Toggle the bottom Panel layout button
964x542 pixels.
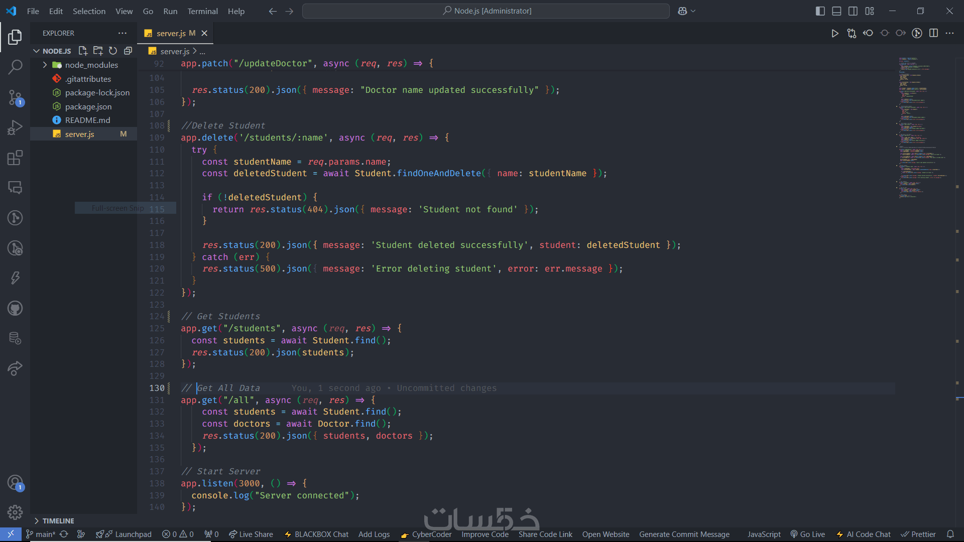[x=836, y=11]
